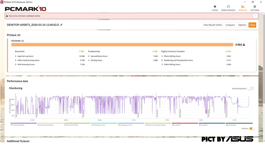Click the pencil icon to rename result
This screenshot has height=147, width=265.
click(x=61, y=25)
